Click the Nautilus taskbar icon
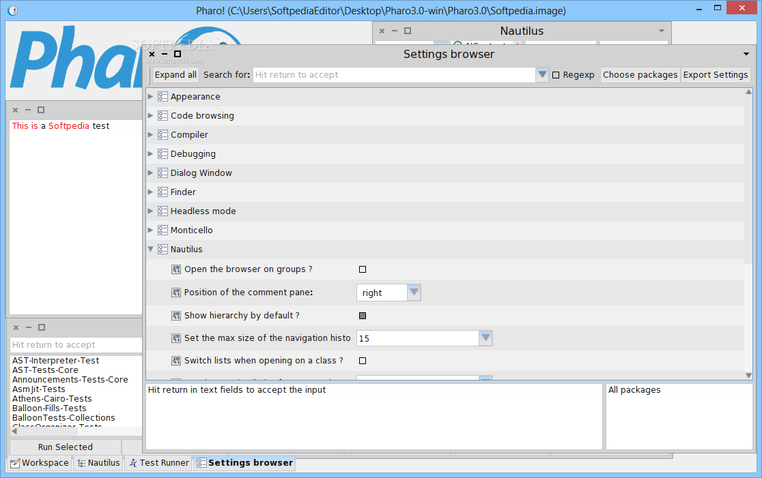Viewport: 762px width, 478px height. (82, 464)
